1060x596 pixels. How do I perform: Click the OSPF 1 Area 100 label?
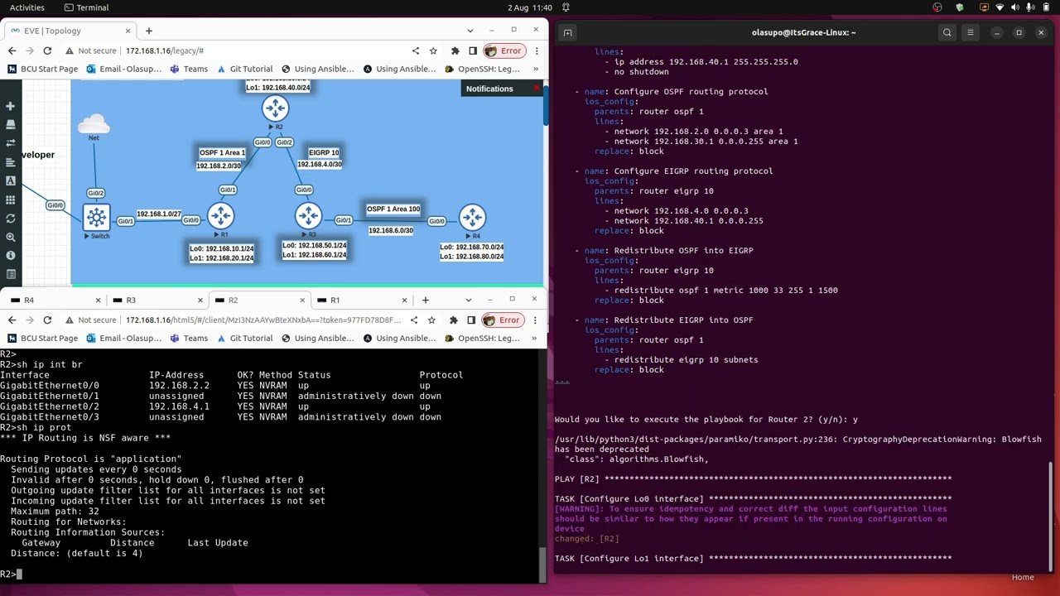pyautogui.click(x=393, y=209)
